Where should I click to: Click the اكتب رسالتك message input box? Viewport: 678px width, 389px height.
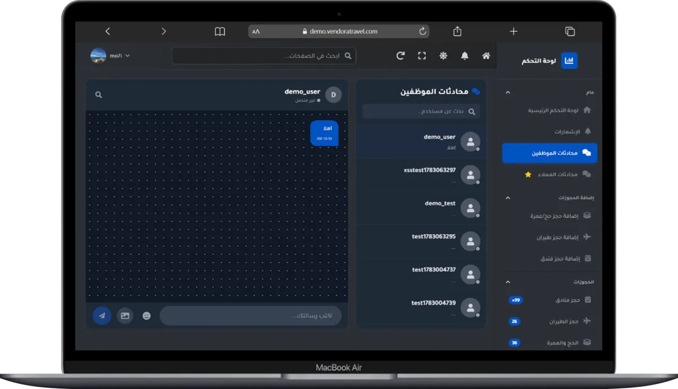click(250, 316)
